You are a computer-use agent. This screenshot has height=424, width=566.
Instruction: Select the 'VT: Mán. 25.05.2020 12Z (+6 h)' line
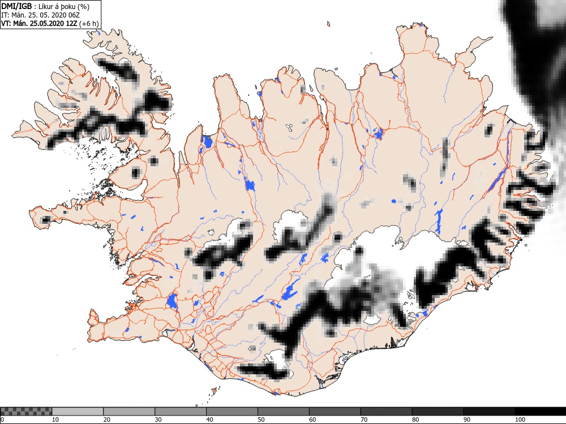(50, 23)
